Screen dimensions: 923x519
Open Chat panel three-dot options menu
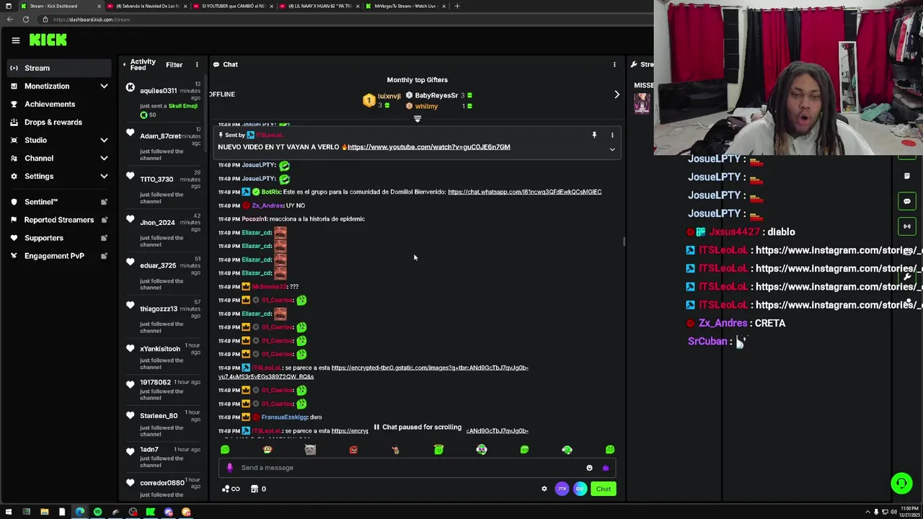[614, 65]
